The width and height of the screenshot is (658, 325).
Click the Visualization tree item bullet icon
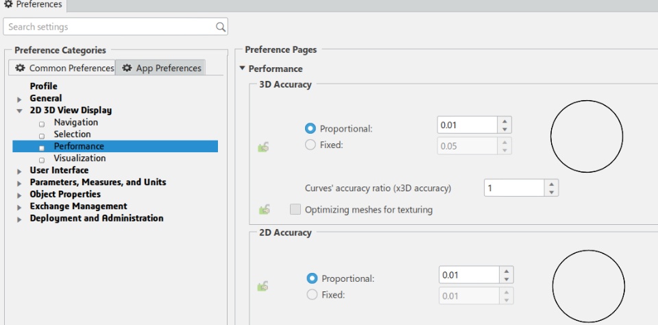(42, 159)
